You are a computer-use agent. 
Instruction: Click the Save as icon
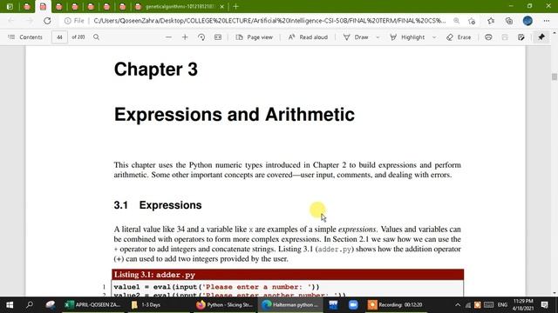[x=521, y=37]
